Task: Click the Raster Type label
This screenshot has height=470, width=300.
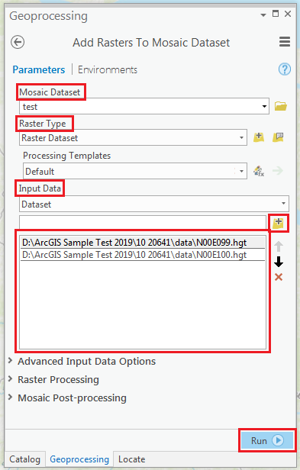Action: [43, 124]
